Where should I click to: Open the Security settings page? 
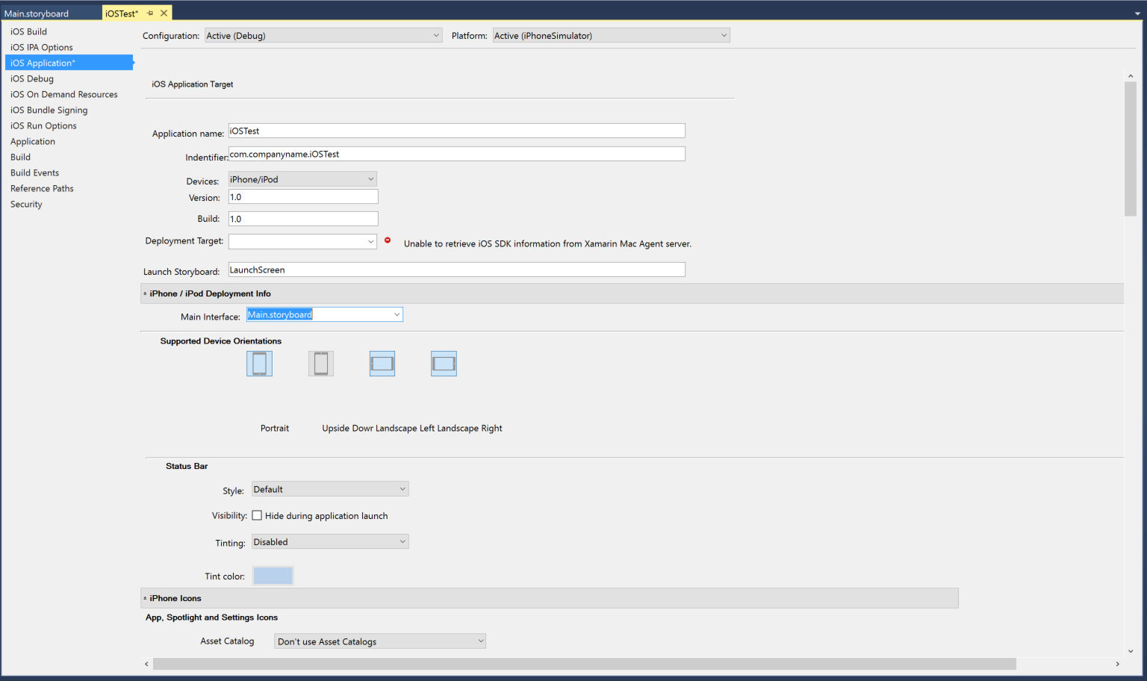(x=26, y=203)
